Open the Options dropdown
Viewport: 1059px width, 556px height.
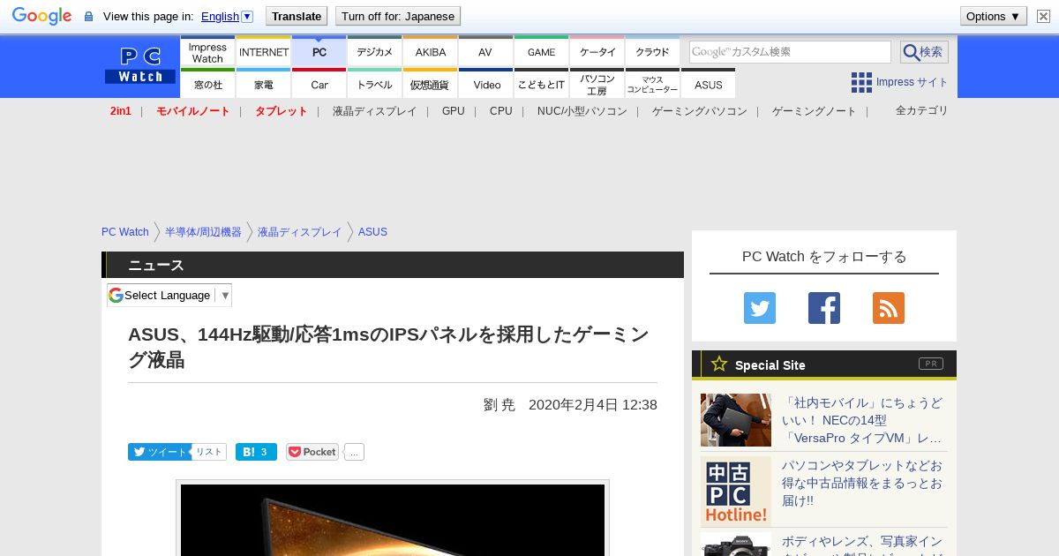pos(993,16)
